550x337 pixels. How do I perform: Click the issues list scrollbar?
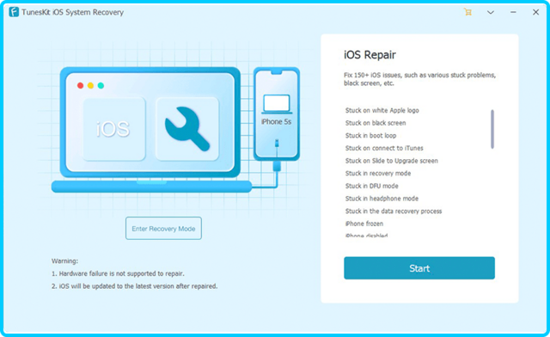pyautogui.click(x=492, y=129)
